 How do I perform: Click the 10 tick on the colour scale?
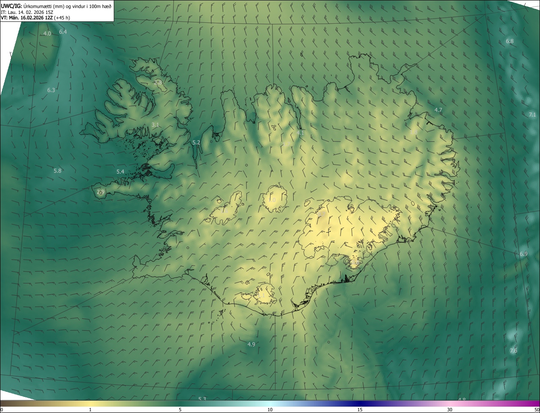pos(270,410)
